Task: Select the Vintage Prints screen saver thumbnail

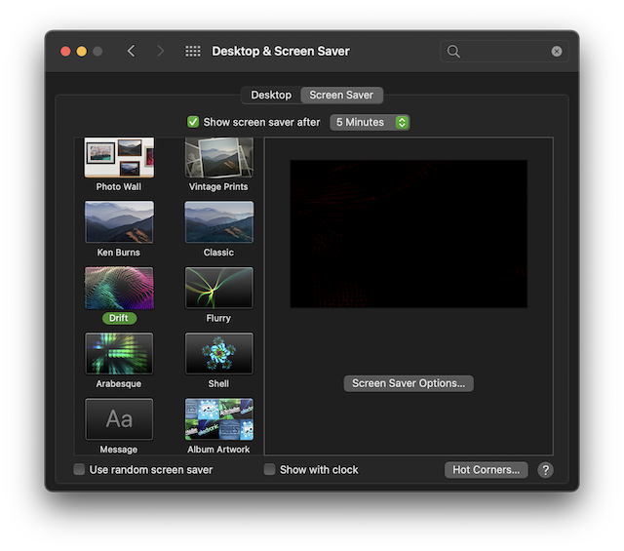Action: pos(218,158)
